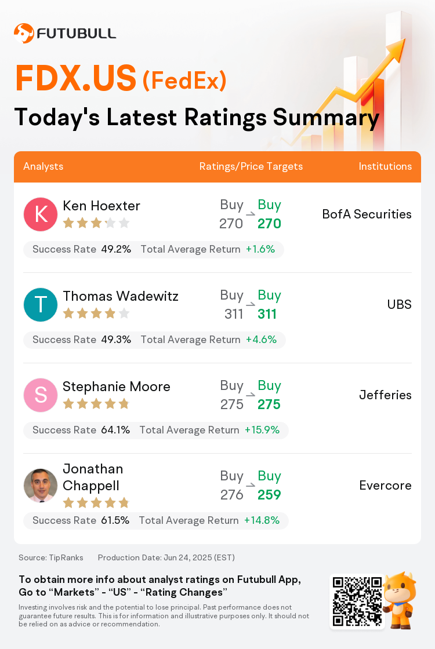Click Jonathan Chappell's new price target 259
The image size is (435, 649).
[269, 495]
